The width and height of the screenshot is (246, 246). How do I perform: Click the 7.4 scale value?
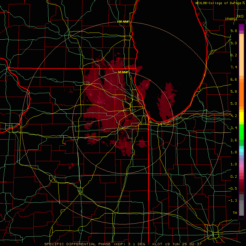234,67
